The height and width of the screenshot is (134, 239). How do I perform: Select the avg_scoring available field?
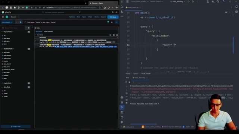pyautogui.click(x=7, y=58)
